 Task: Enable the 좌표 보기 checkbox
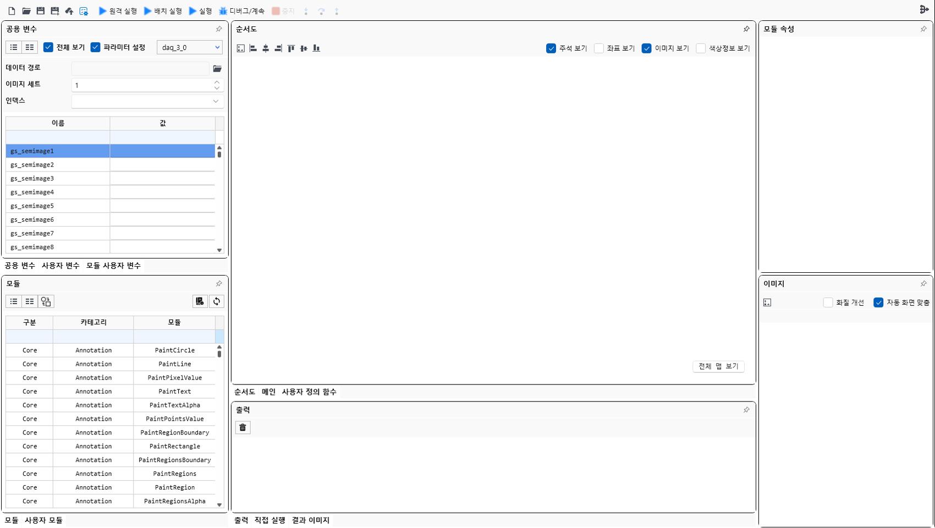599,48
